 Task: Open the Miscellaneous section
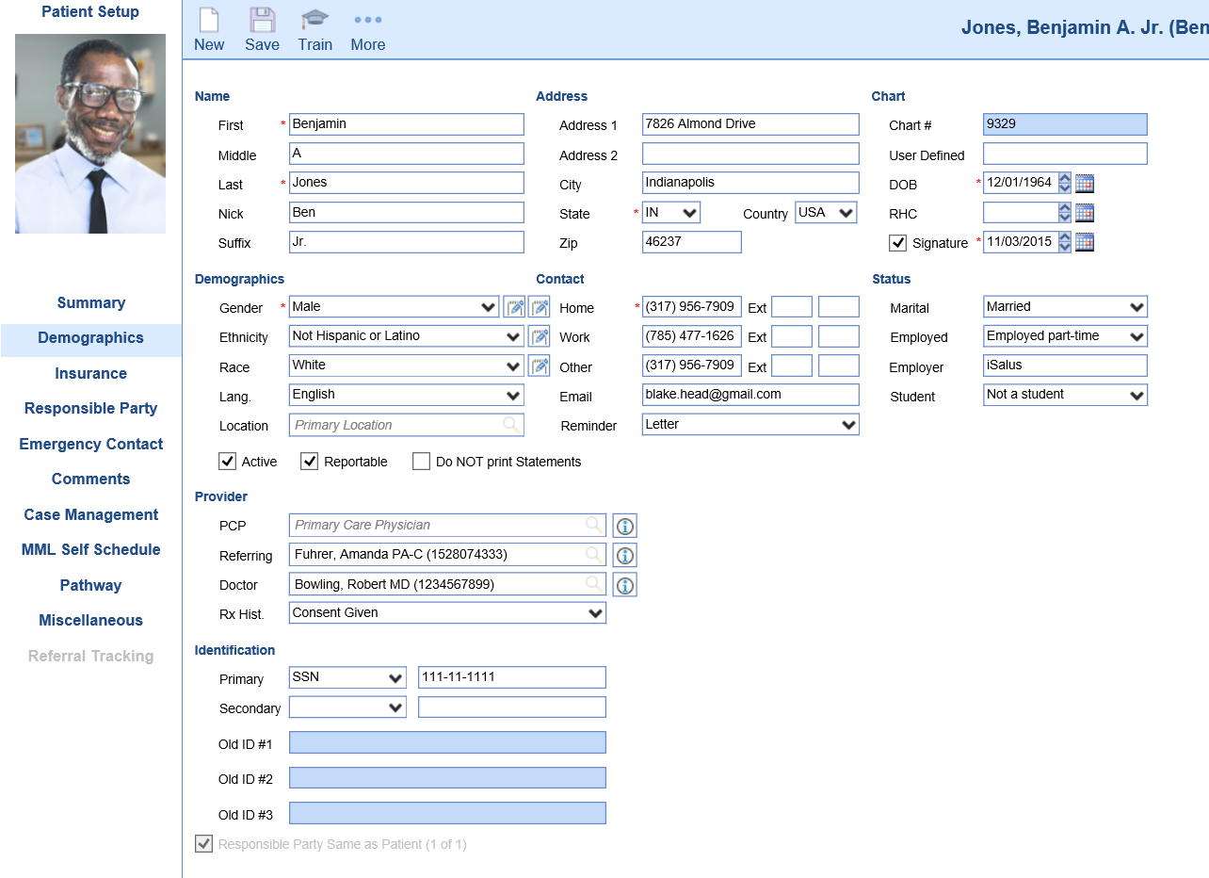[90, 620]
